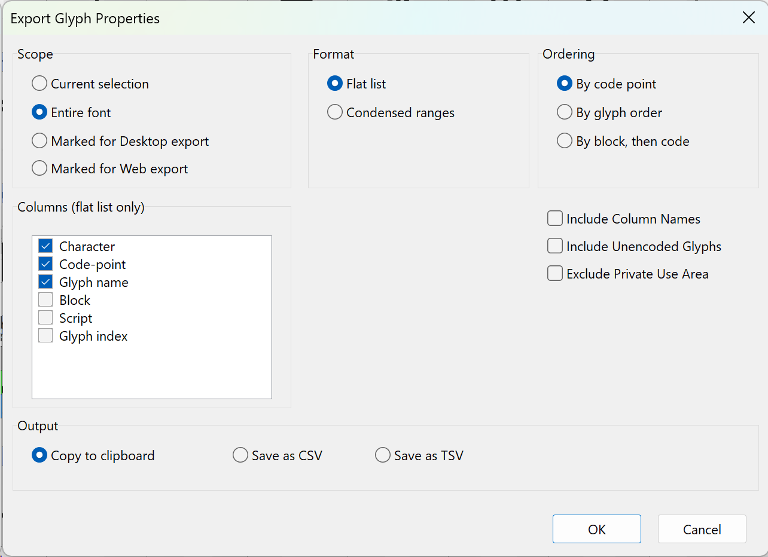Order glyphs By glyph order

[x=565, y=112]
